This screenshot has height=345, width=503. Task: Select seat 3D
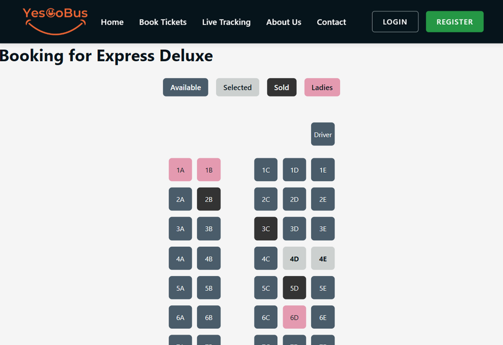tap(294, 229)
